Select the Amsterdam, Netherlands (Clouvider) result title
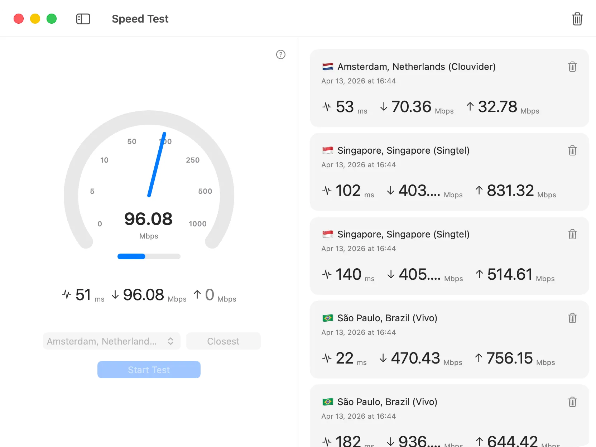The width and height of the screenshot is (596, 447). click(x=416, y=67)
